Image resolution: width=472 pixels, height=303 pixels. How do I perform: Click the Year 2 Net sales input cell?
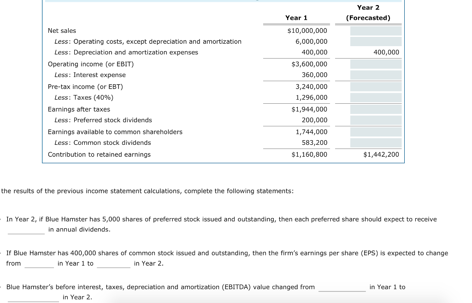point(369,30)
